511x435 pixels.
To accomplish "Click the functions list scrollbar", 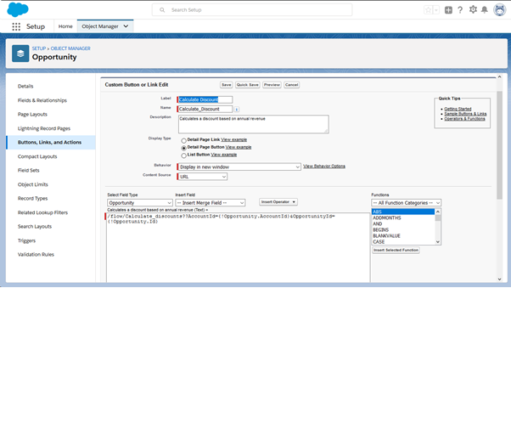I will pyautogui.click(x=438, y=227).
